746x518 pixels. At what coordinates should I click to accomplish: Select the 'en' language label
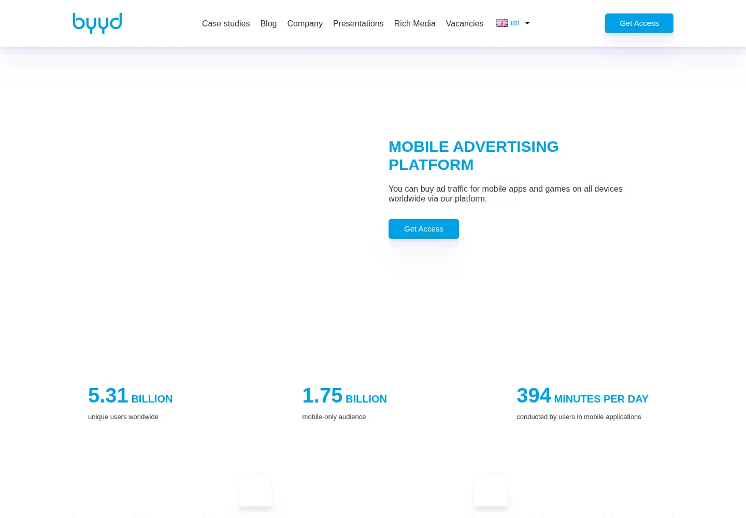tap(515, 23)
